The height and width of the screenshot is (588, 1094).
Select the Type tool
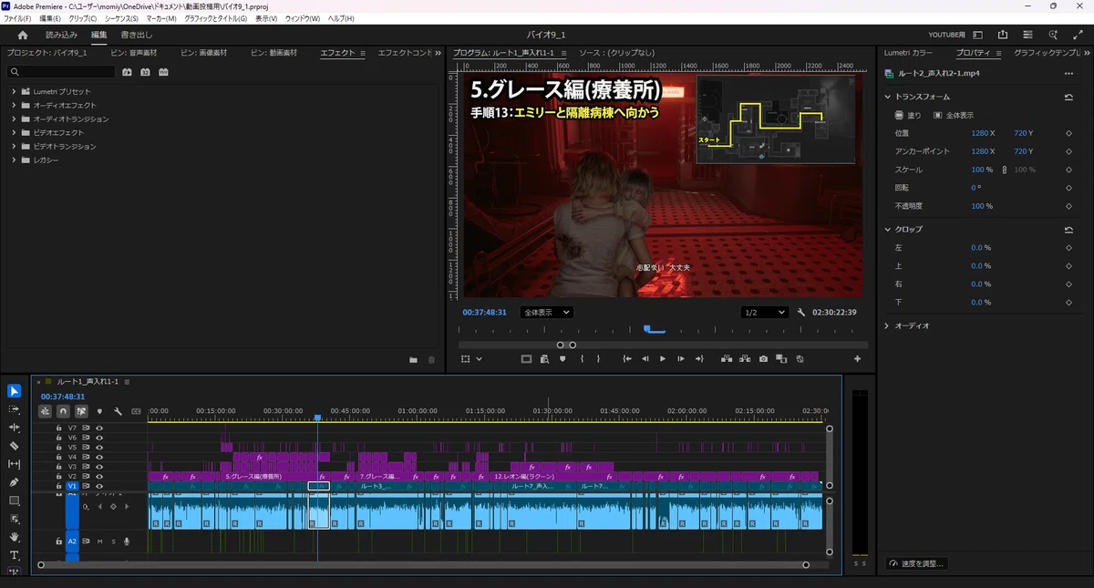pyautogui.click(x=15, y=555)
